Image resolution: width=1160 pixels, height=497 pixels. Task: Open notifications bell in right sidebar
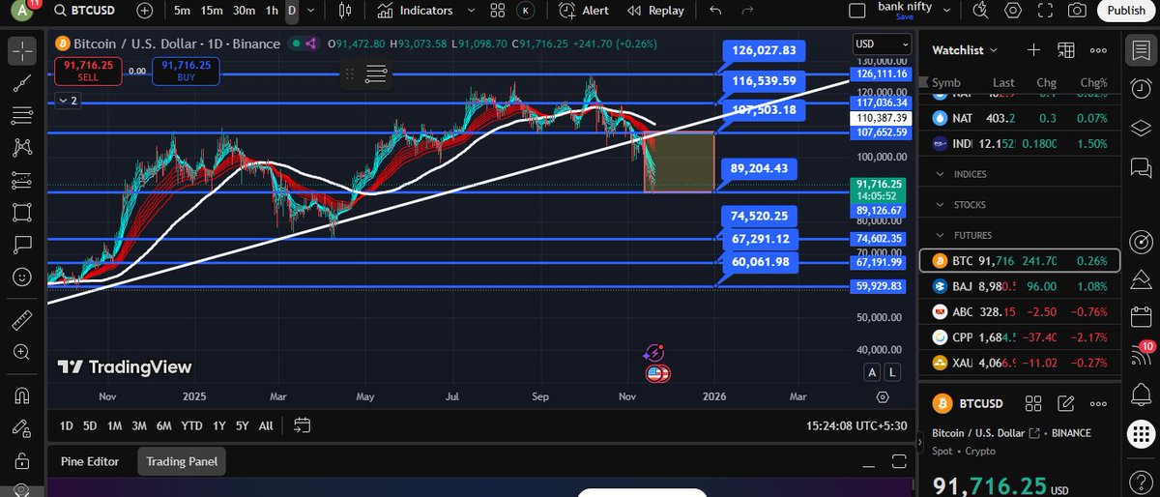point(1141,393)
